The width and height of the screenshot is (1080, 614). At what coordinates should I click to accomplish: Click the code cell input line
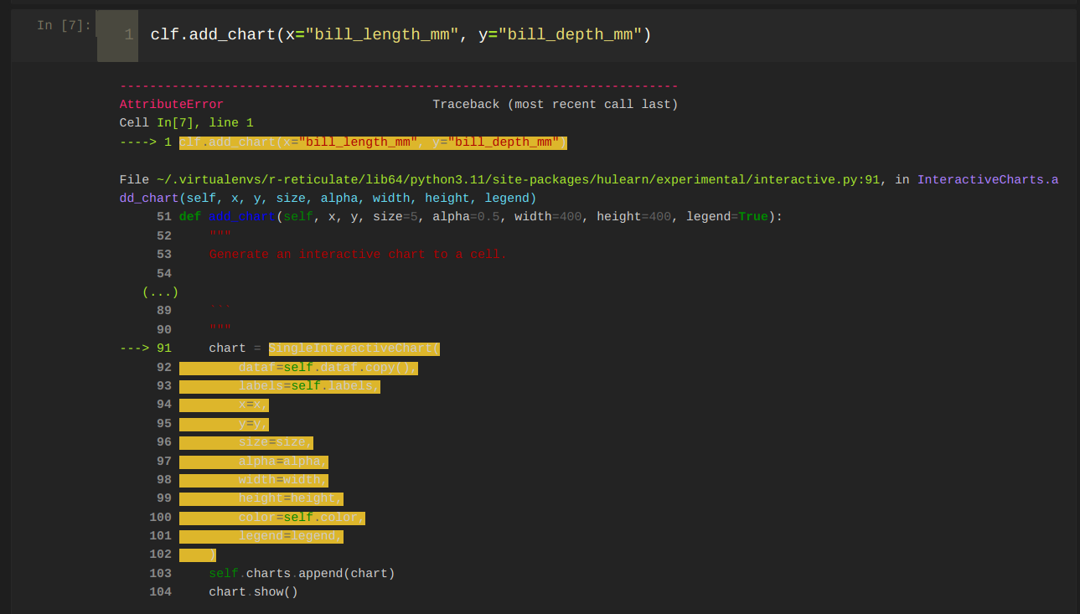[x=400, y=35]
